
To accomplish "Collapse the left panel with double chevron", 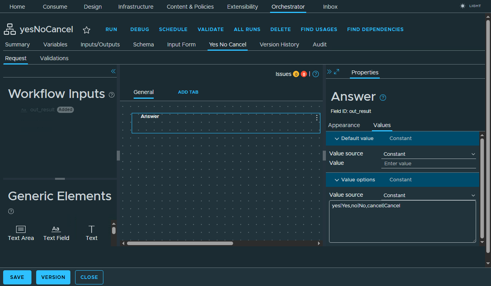I will [x=113, y=71].
